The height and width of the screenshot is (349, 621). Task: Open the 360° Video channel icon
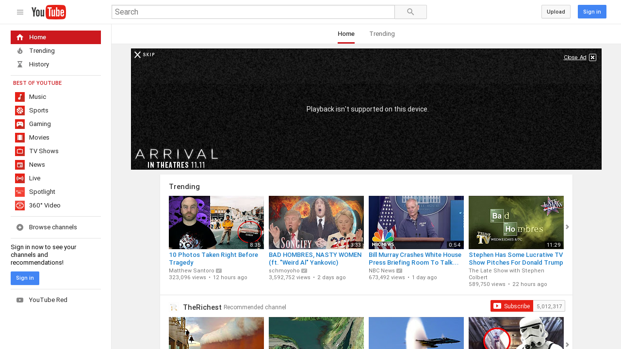tap(20, 206)
